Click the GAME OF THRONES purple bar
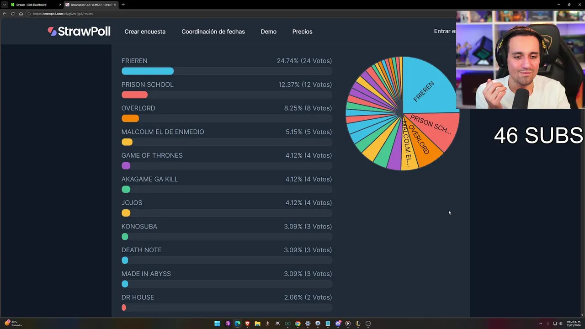This screenshot has width=585, height=329. (x=126, y=166)
